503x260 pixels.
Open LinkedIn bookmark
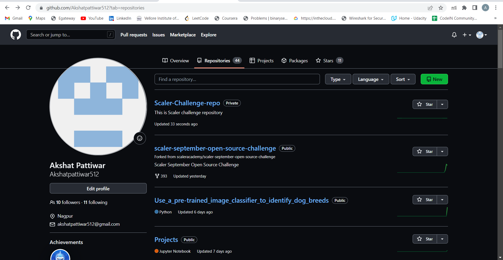120,18
